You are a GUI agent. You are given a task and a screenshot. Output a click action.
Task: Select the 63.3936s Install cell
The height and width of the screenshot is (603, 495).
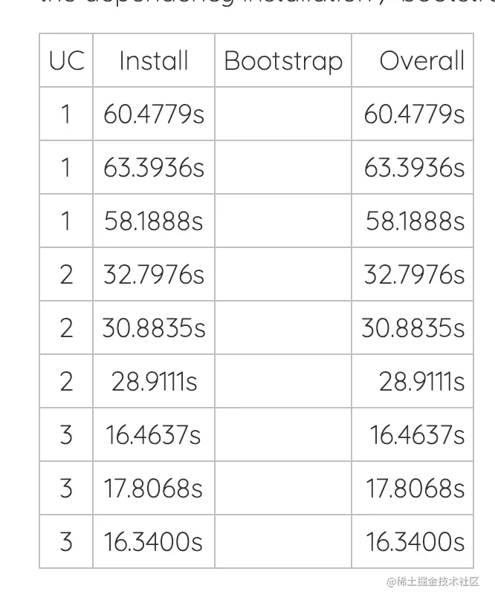point(154,167)
